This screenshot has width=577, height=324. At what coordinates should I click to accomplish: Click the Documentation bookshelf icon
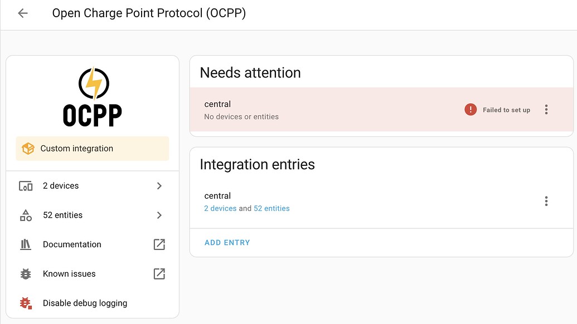click(25, 244)
